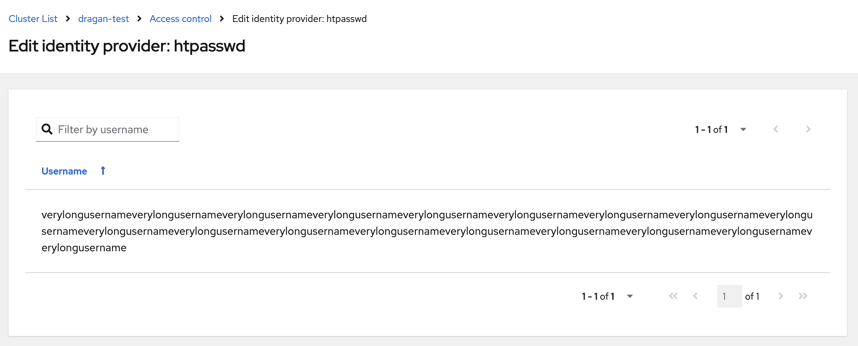858x346 pixels.
Task: Go to next page in top pagination
Action: [808, 129]
